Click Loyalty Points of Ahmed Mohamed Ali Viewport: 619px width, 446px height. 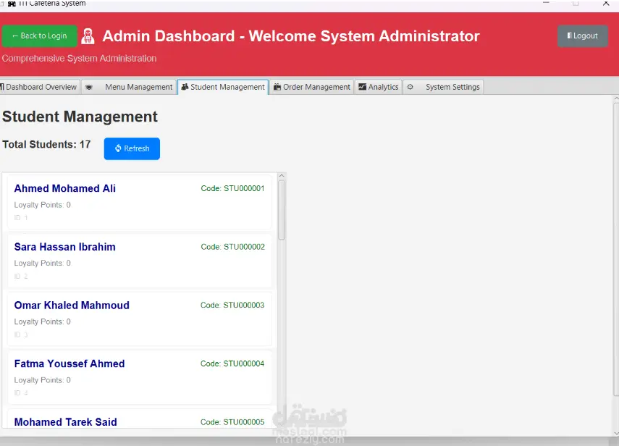tap(42, 205)
